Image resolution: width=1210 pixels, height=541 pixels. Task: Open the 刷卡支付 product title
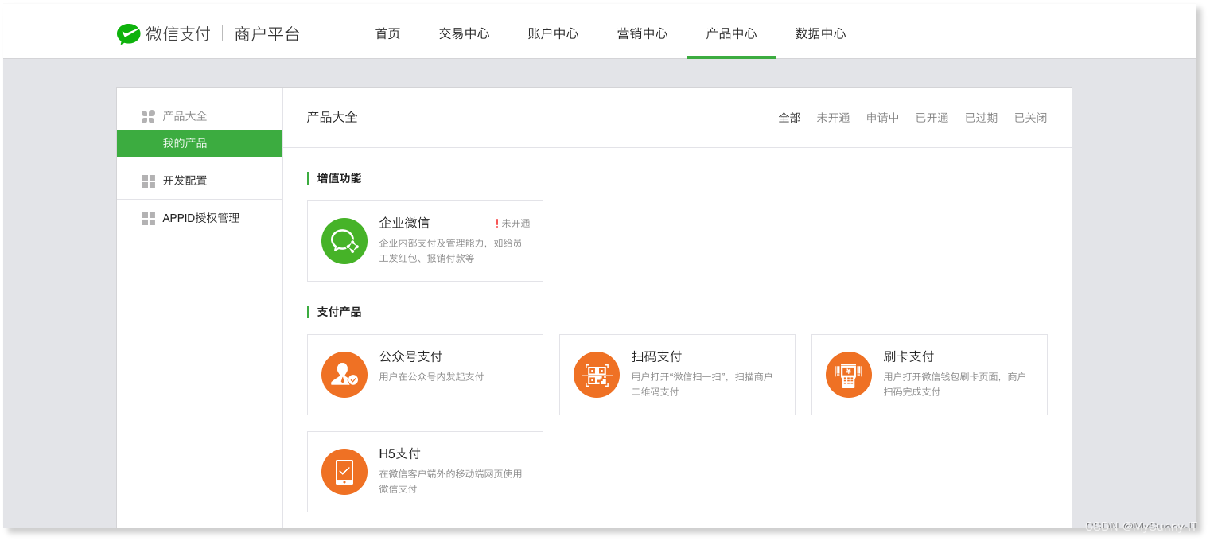(x=908, y=356)
